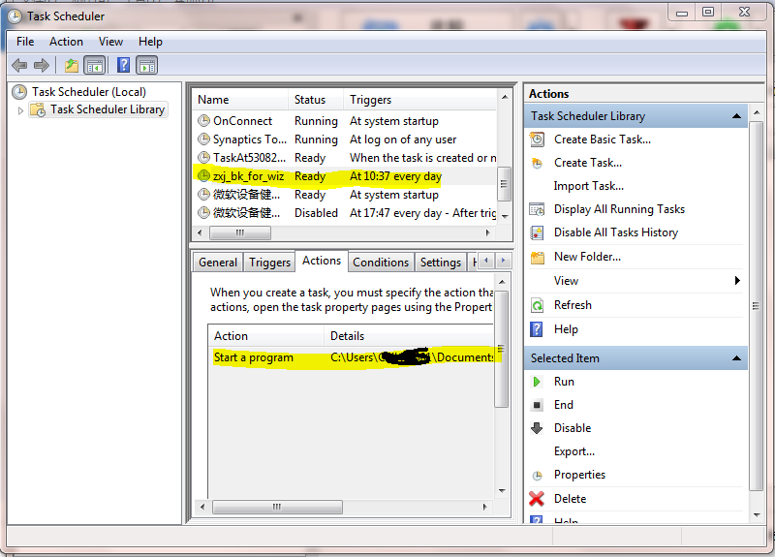Click the Create Task icon
Image resolution: width=775 pixels, height=557 pixels.
point(538,163)
